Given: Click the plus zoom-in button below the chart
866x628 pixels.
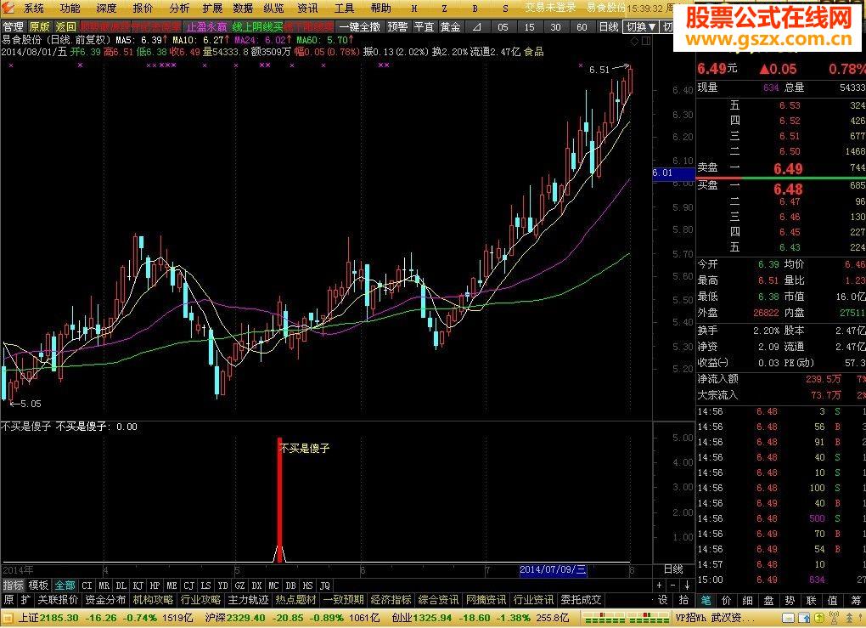Looking at the screenshot, I should pos(660,585).
